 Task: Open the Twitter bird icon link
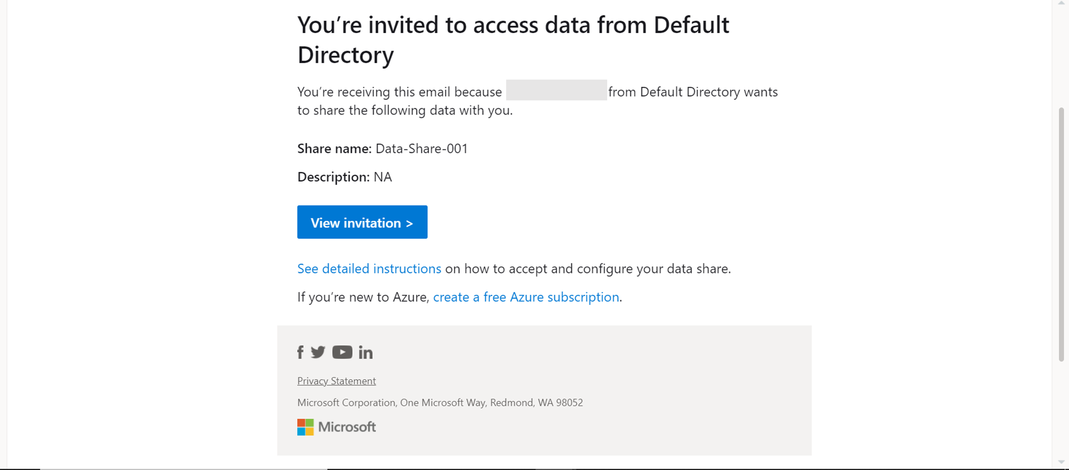pyautogui.click(x=318, y=352)
